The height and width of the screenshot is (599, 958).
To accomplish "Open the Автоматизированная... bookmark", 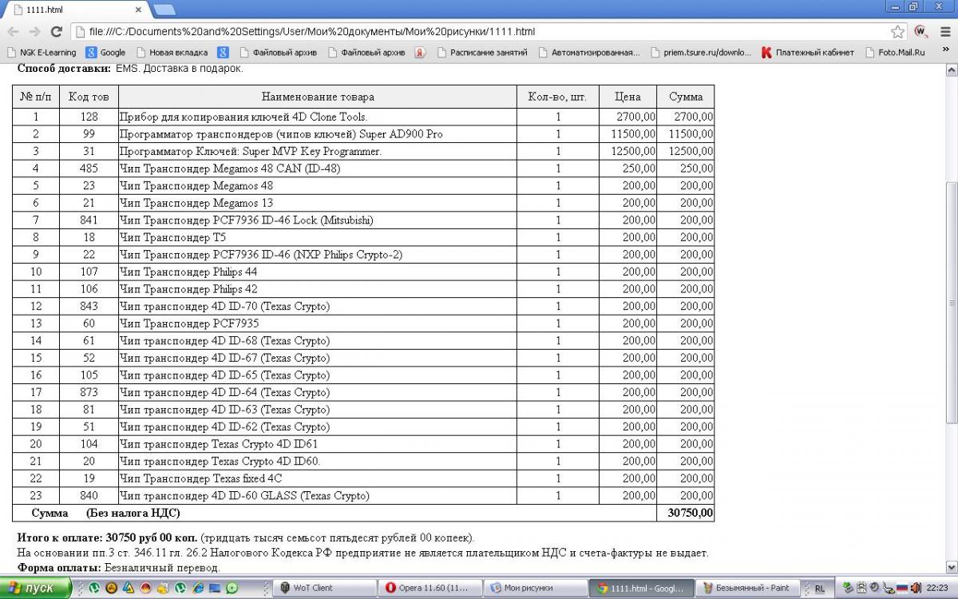I will tap(588, 53).
